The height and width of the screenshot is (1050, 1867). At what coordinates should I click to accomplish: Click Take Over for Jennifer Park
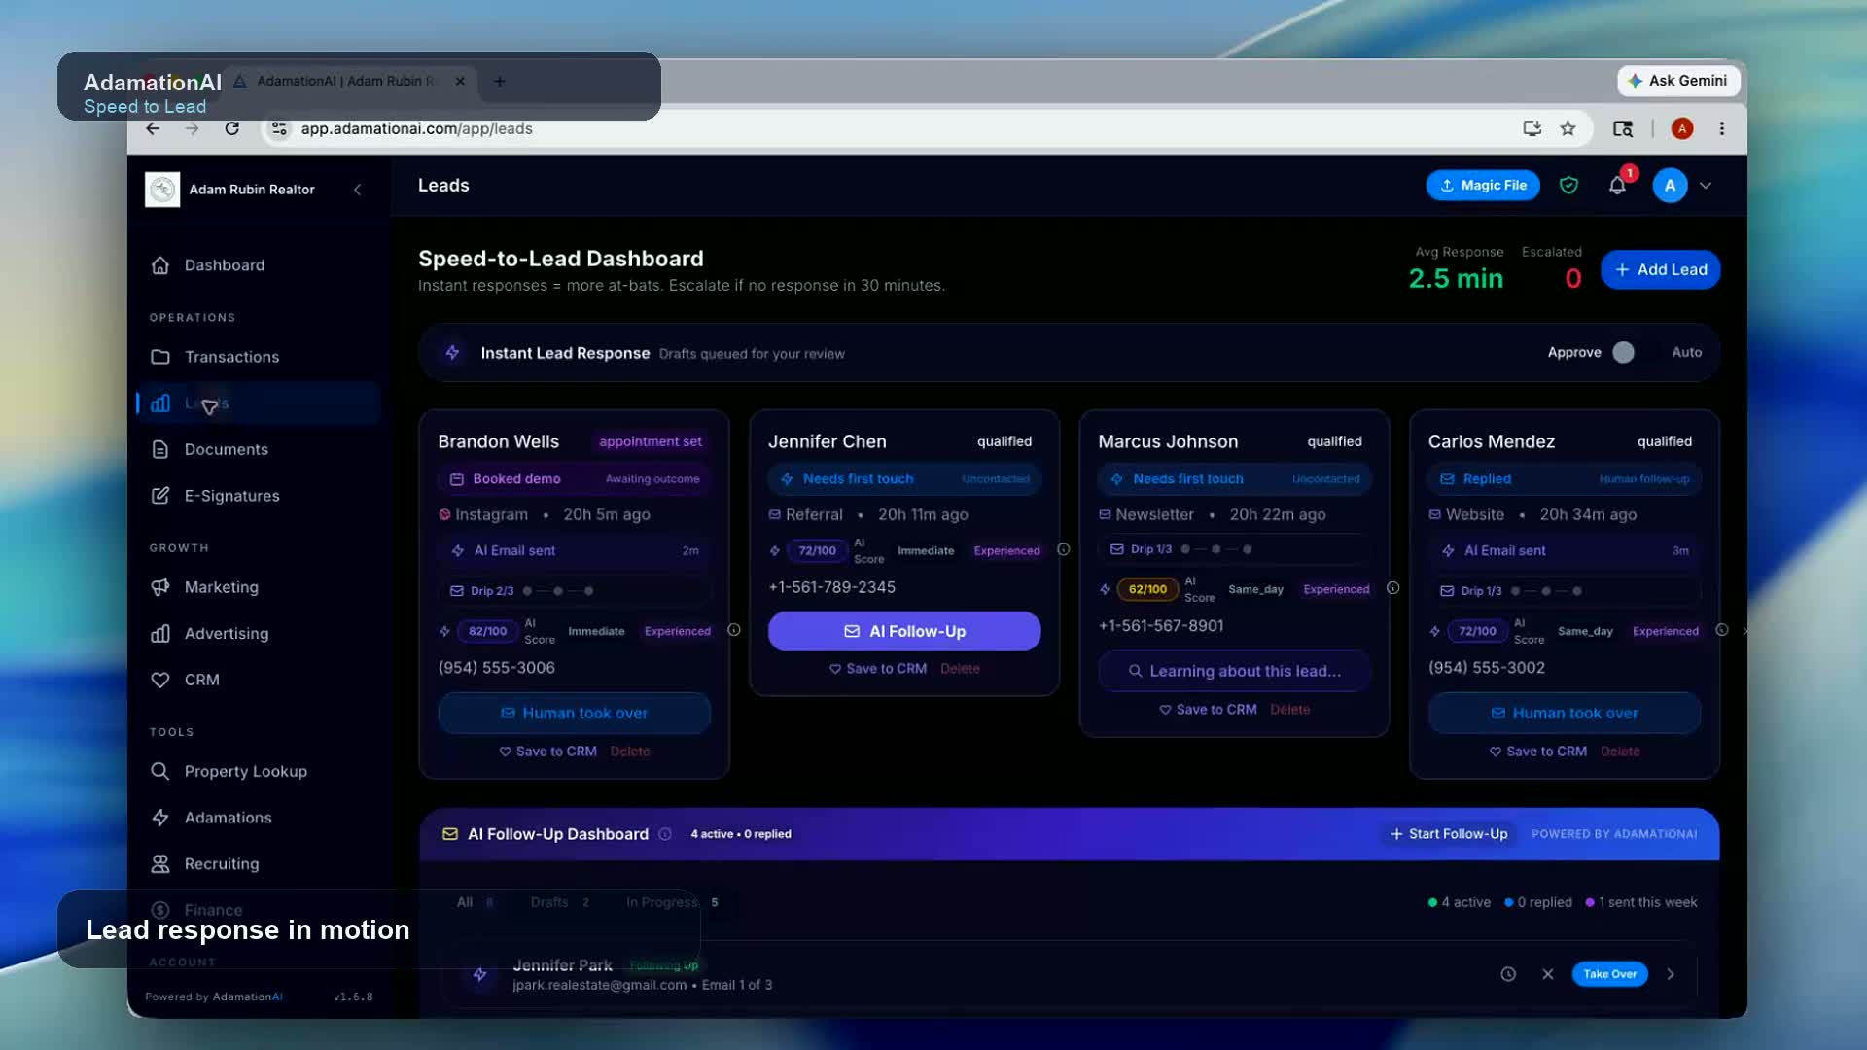(x=1609, y=974)
